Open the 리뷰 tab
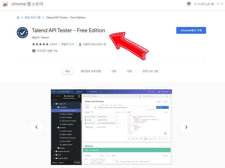The image size is (225, 168). [114, 71]
